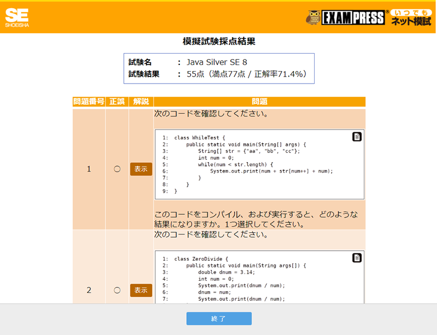437x335 pixels.
Task: Click the dnum = num; code line
Action: point(215,292)
